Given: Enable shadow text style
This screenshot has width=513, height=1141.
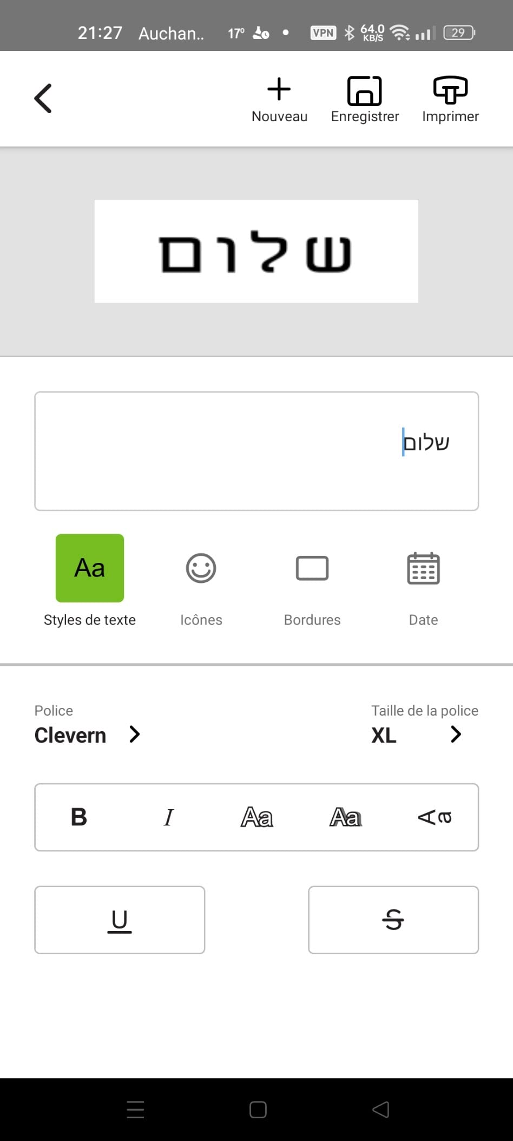Looking at the screenshot, I should (346, 817).
